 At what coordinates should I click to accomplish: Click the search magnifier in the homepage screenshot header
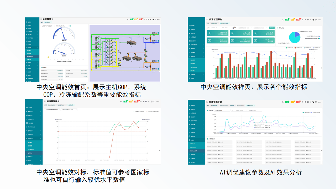(x=128, y=19)
